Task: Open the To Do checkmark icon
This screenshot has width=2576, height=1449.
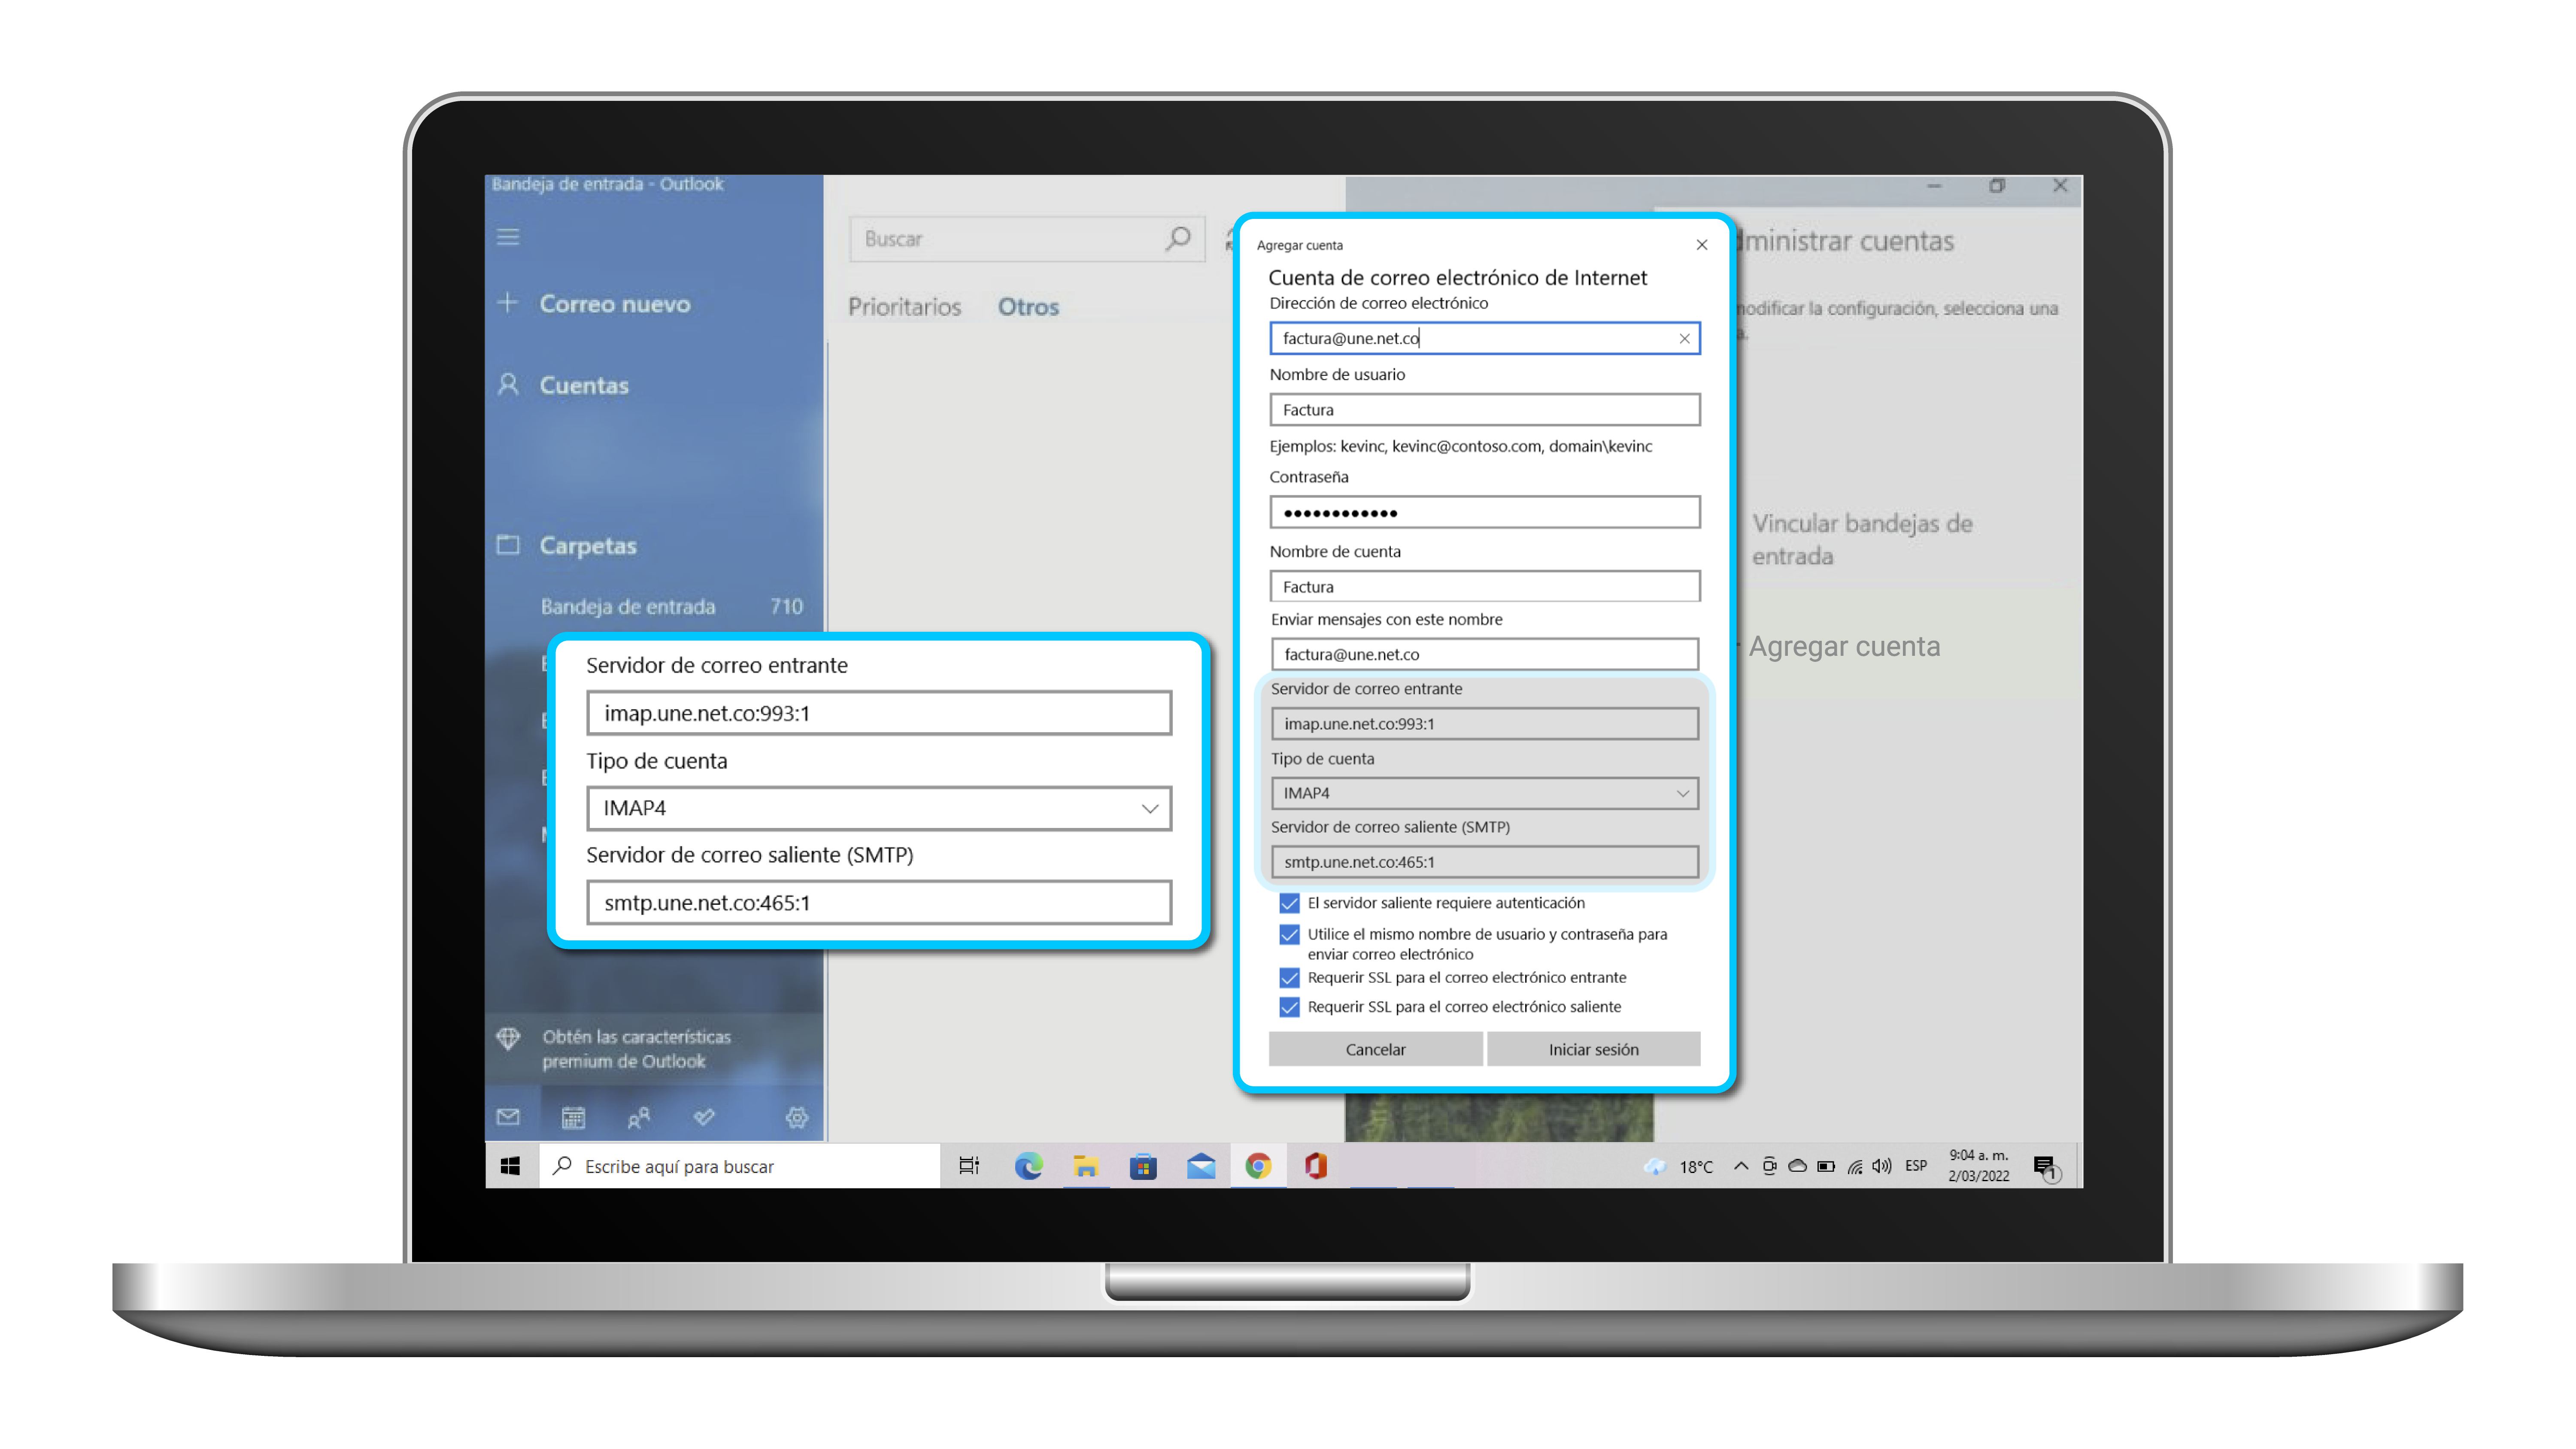Action: pyautogui.click(x=704, y=1116)
